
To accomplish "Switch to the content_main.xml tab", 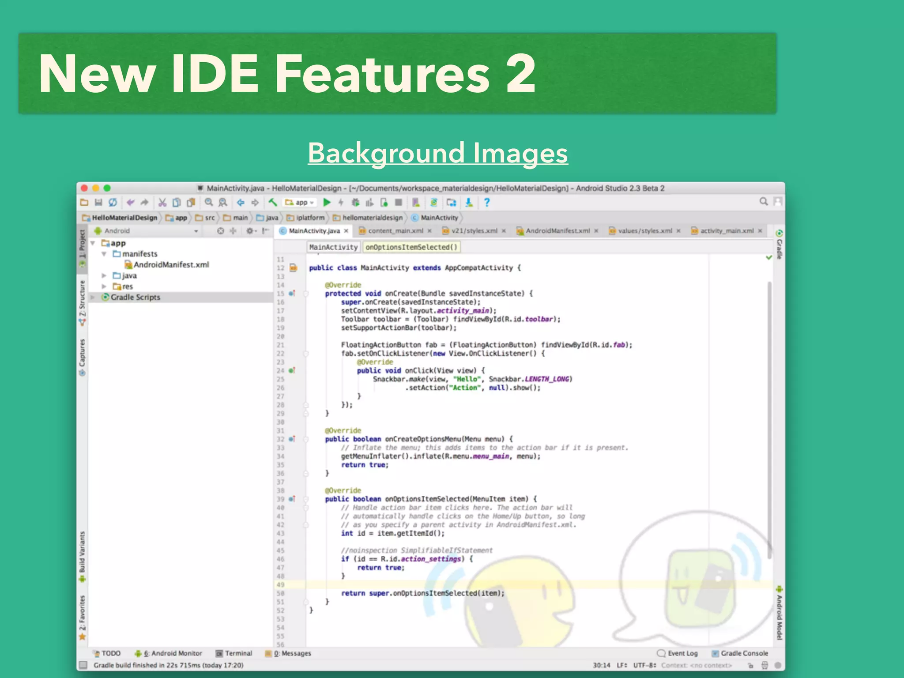I will pos(395,231).
